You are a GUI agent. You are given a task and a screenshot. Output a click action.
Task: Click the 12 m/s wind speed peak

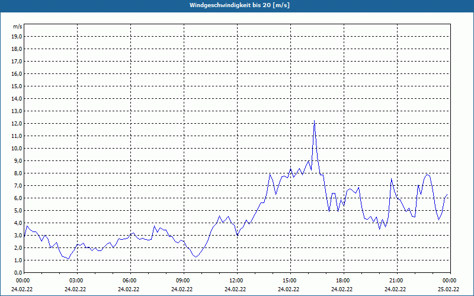coord(314,121)
